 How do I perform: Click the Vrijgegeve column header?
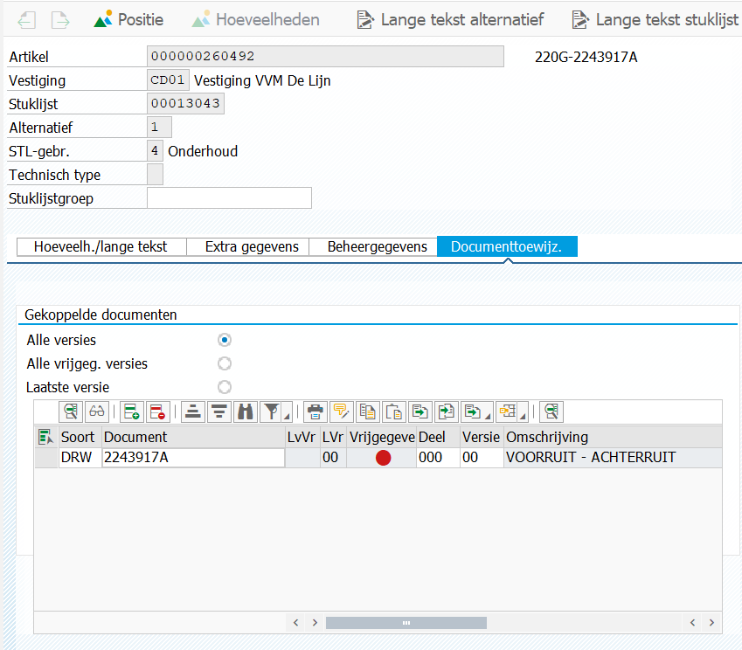coord(382,437)
